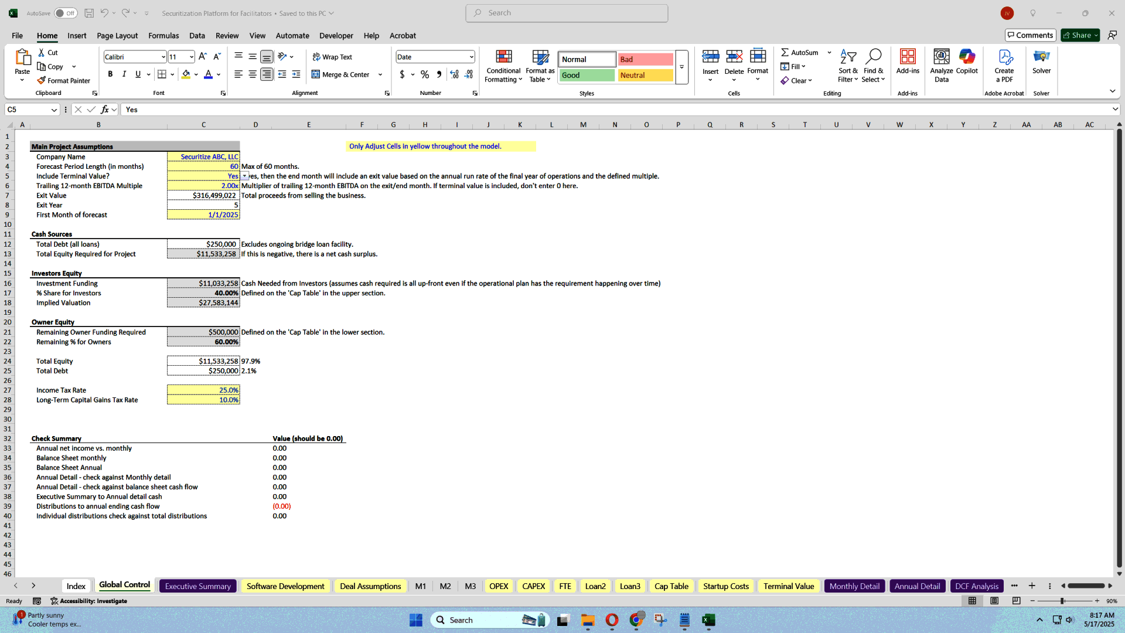The height and width of the screenshot is (633, 1125).
Task: Click Find & Select button
Action: point(873,66)
